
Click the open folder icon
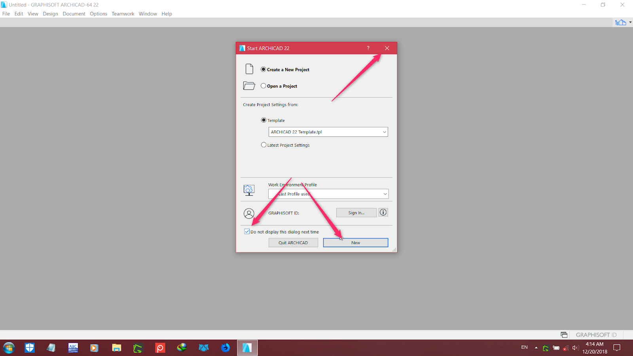click(x=249, y=85)
